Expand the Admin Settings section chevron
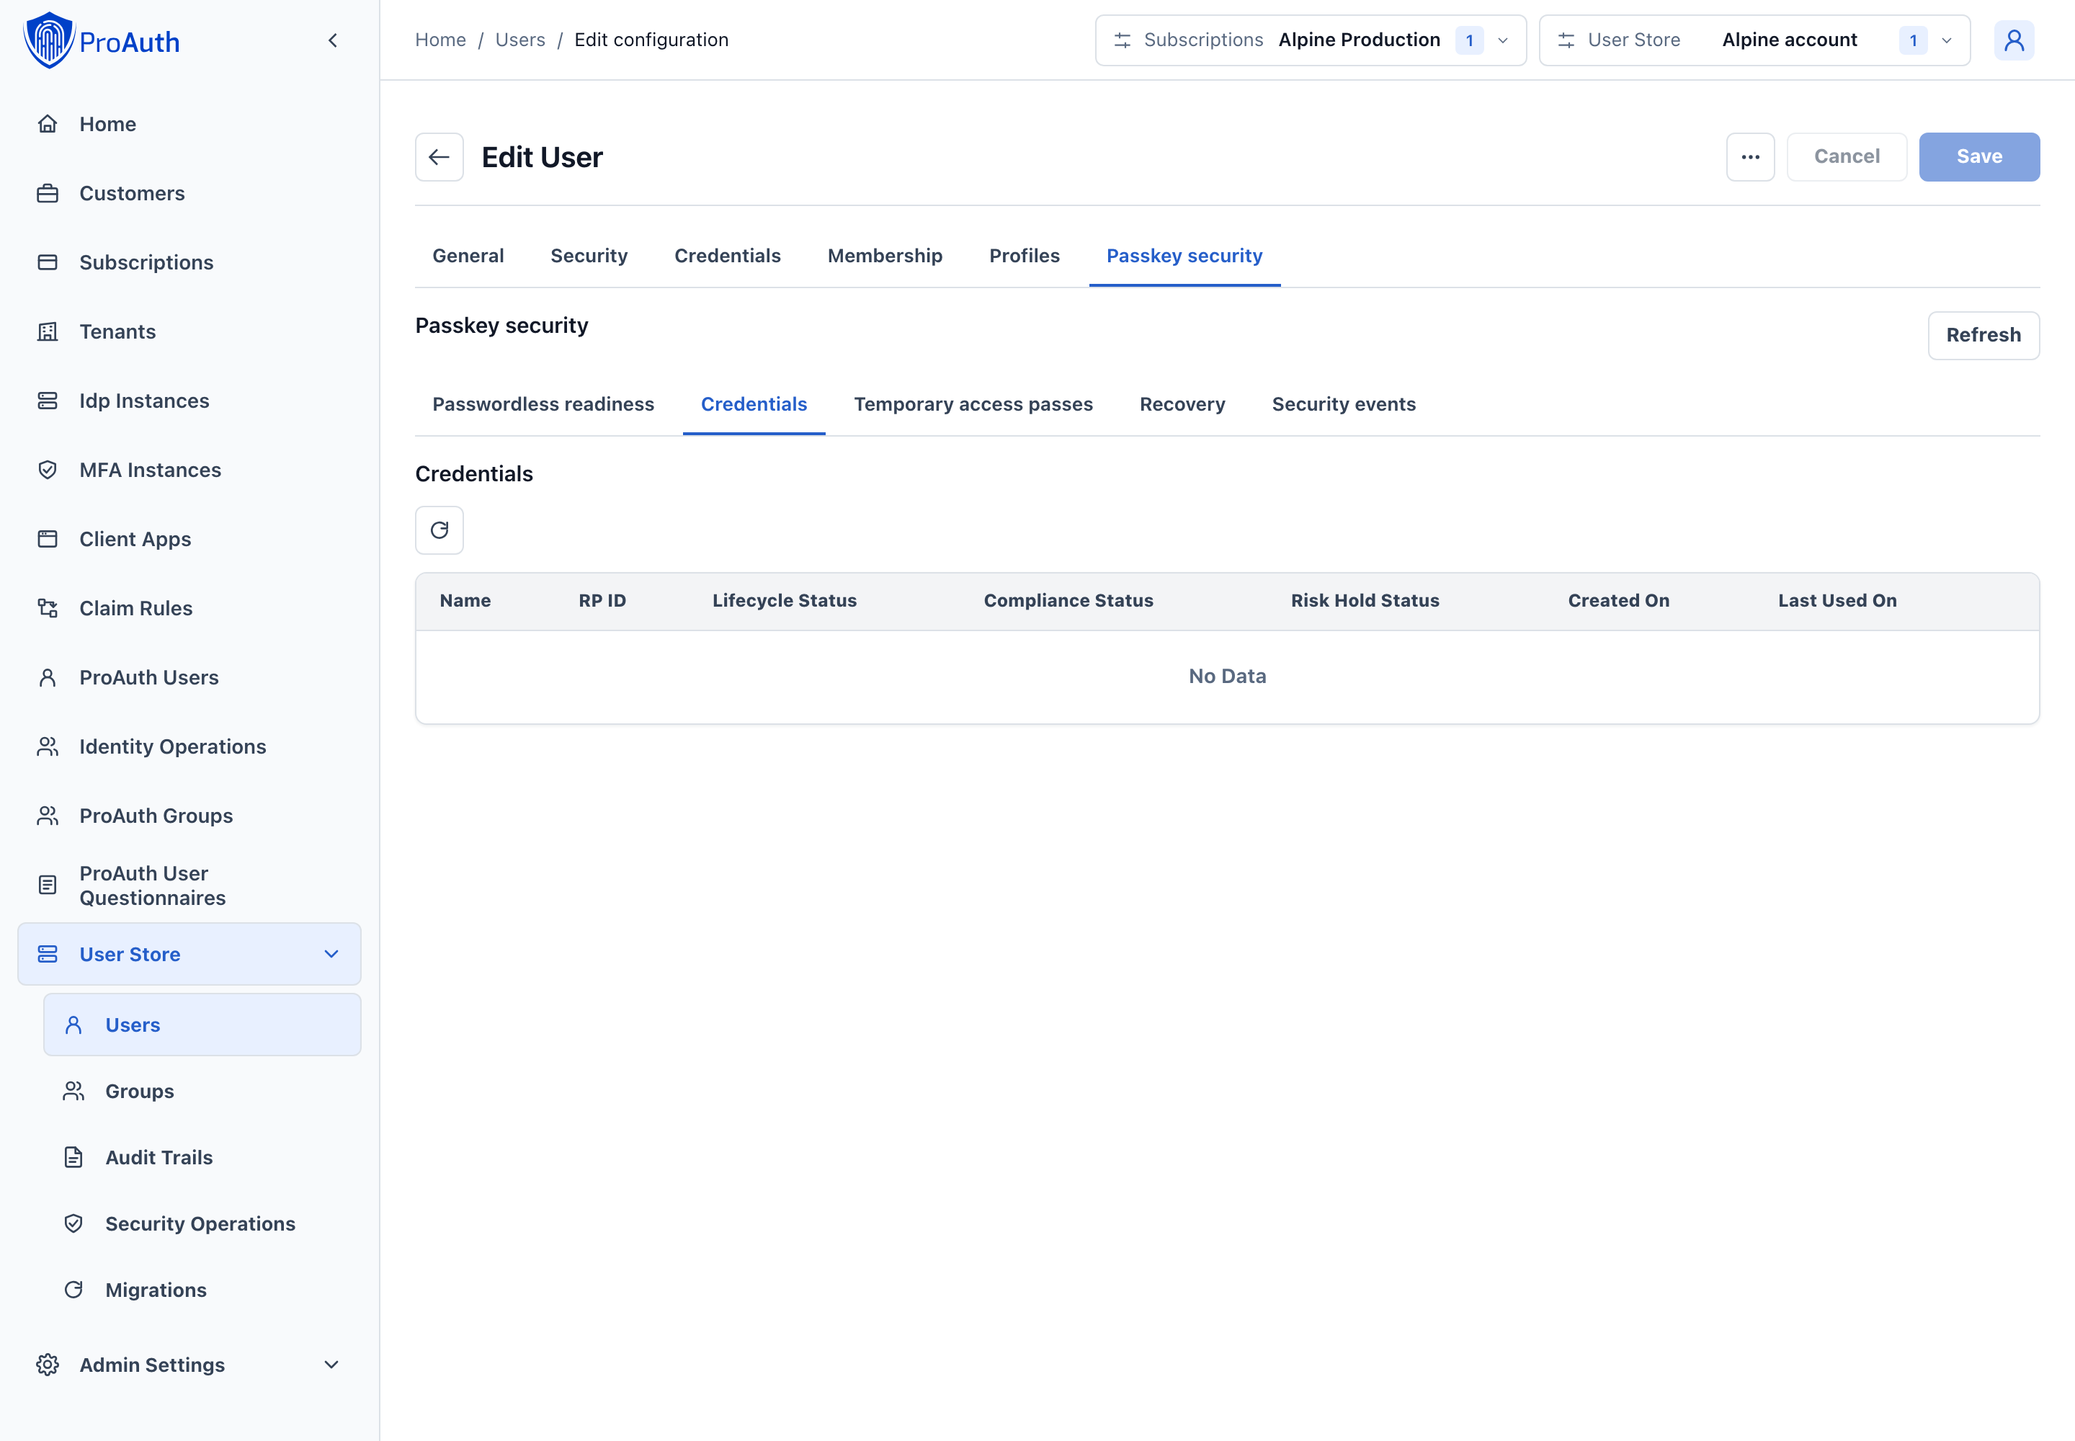2075x1441 pixels. (331, 1364)
